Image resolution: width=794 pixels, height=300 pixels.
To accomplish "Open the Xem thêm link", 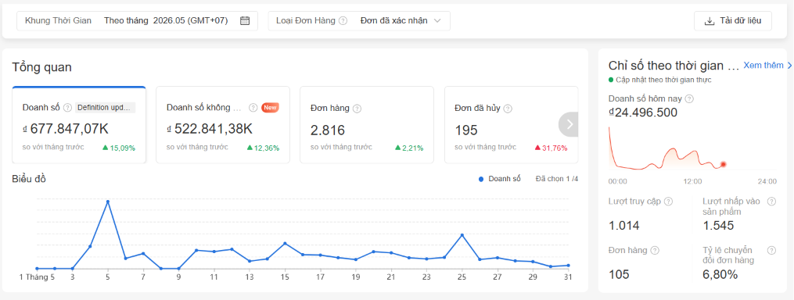I will [767, 66].
